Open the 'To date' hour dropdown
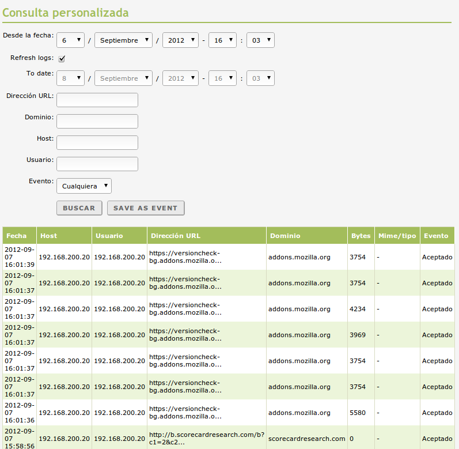 tap(222, 78)
